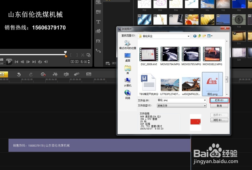The height and width of the screenshot is (170, 252).
Task: Click the file list scrollbar thumb
Action: point(227,79)
